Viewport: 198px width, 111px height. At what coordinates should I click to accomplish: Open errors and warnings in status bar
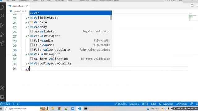[x=5, y=104]
